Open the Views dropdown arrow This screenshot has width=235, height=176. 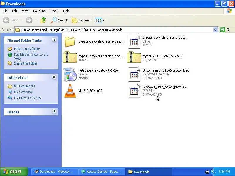104,20
